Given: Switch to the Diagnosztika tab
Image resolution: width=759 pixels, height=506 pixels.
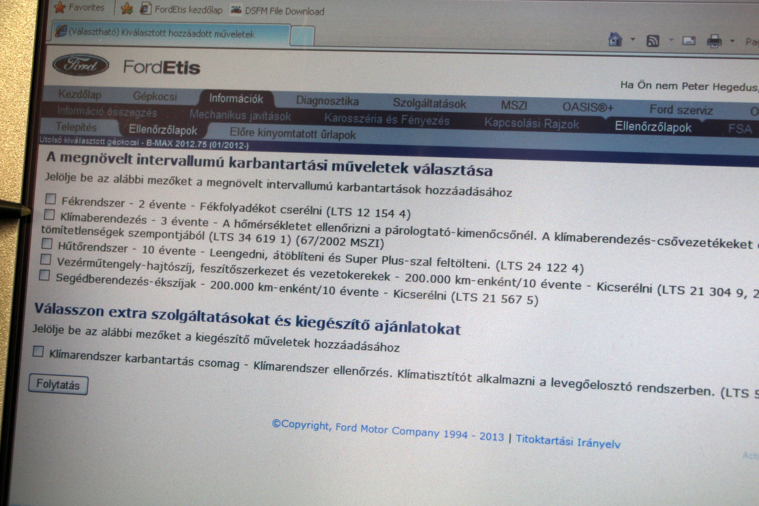Looking at the screenshot, I should coord(327,101).
